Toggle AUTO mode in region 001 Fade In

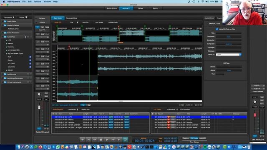(x=111, y=117)
